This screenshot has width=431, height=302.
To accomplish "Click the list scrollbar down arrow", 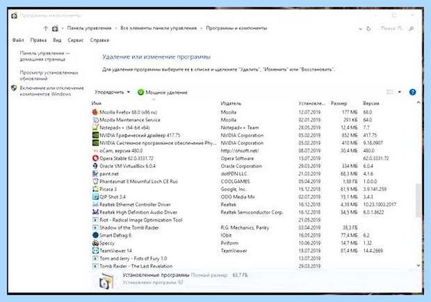I will coord(418,265).
